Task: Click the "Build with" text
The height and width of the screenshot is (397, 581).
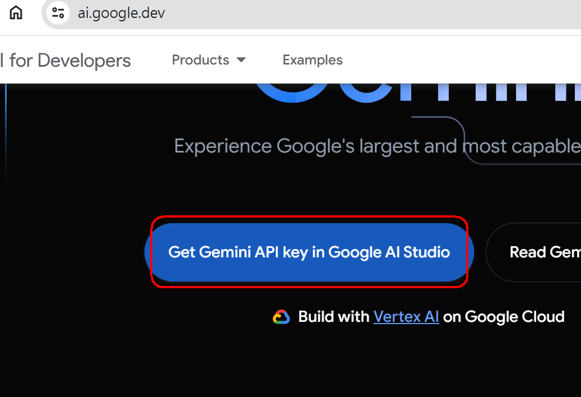Action: click(x=334, y=317)
